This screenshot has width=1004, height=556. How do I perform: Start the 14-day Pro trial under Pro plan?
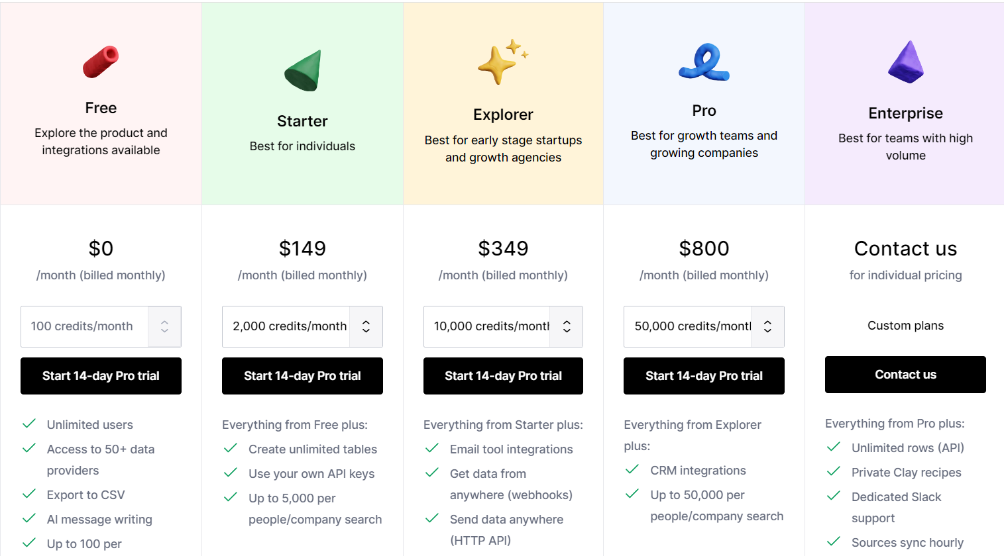tap(704, 376)
